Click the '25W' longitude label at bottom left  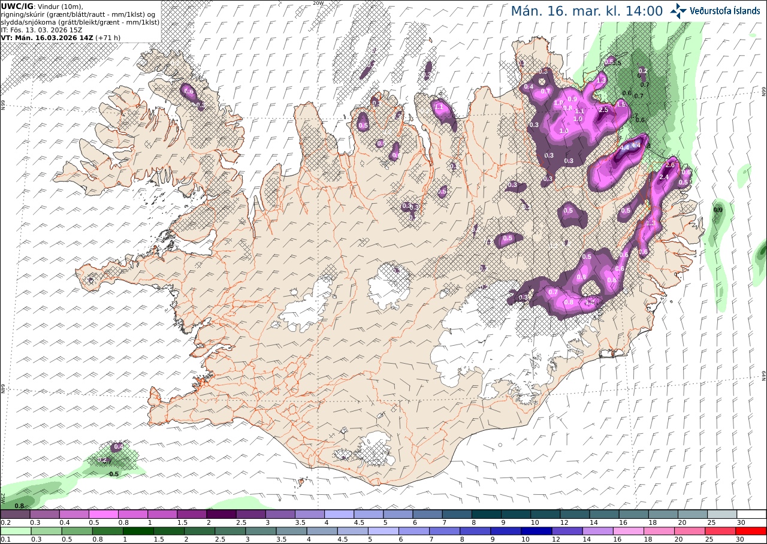3,498
